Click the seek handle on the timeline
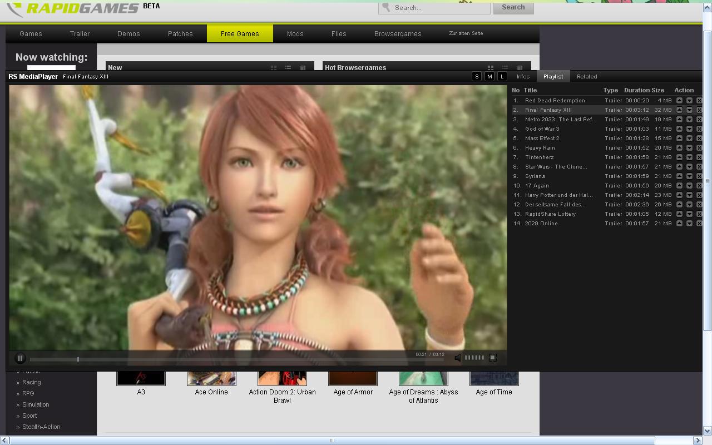The height and width of the screenshot is (445, 712). click(x=78, y=359)
